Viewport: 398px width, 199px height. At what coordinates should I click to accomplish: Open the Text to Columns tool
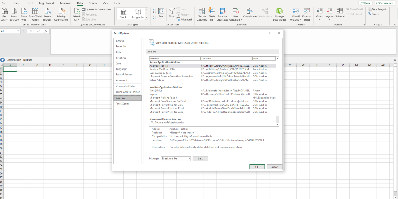[x=202, y=12]
